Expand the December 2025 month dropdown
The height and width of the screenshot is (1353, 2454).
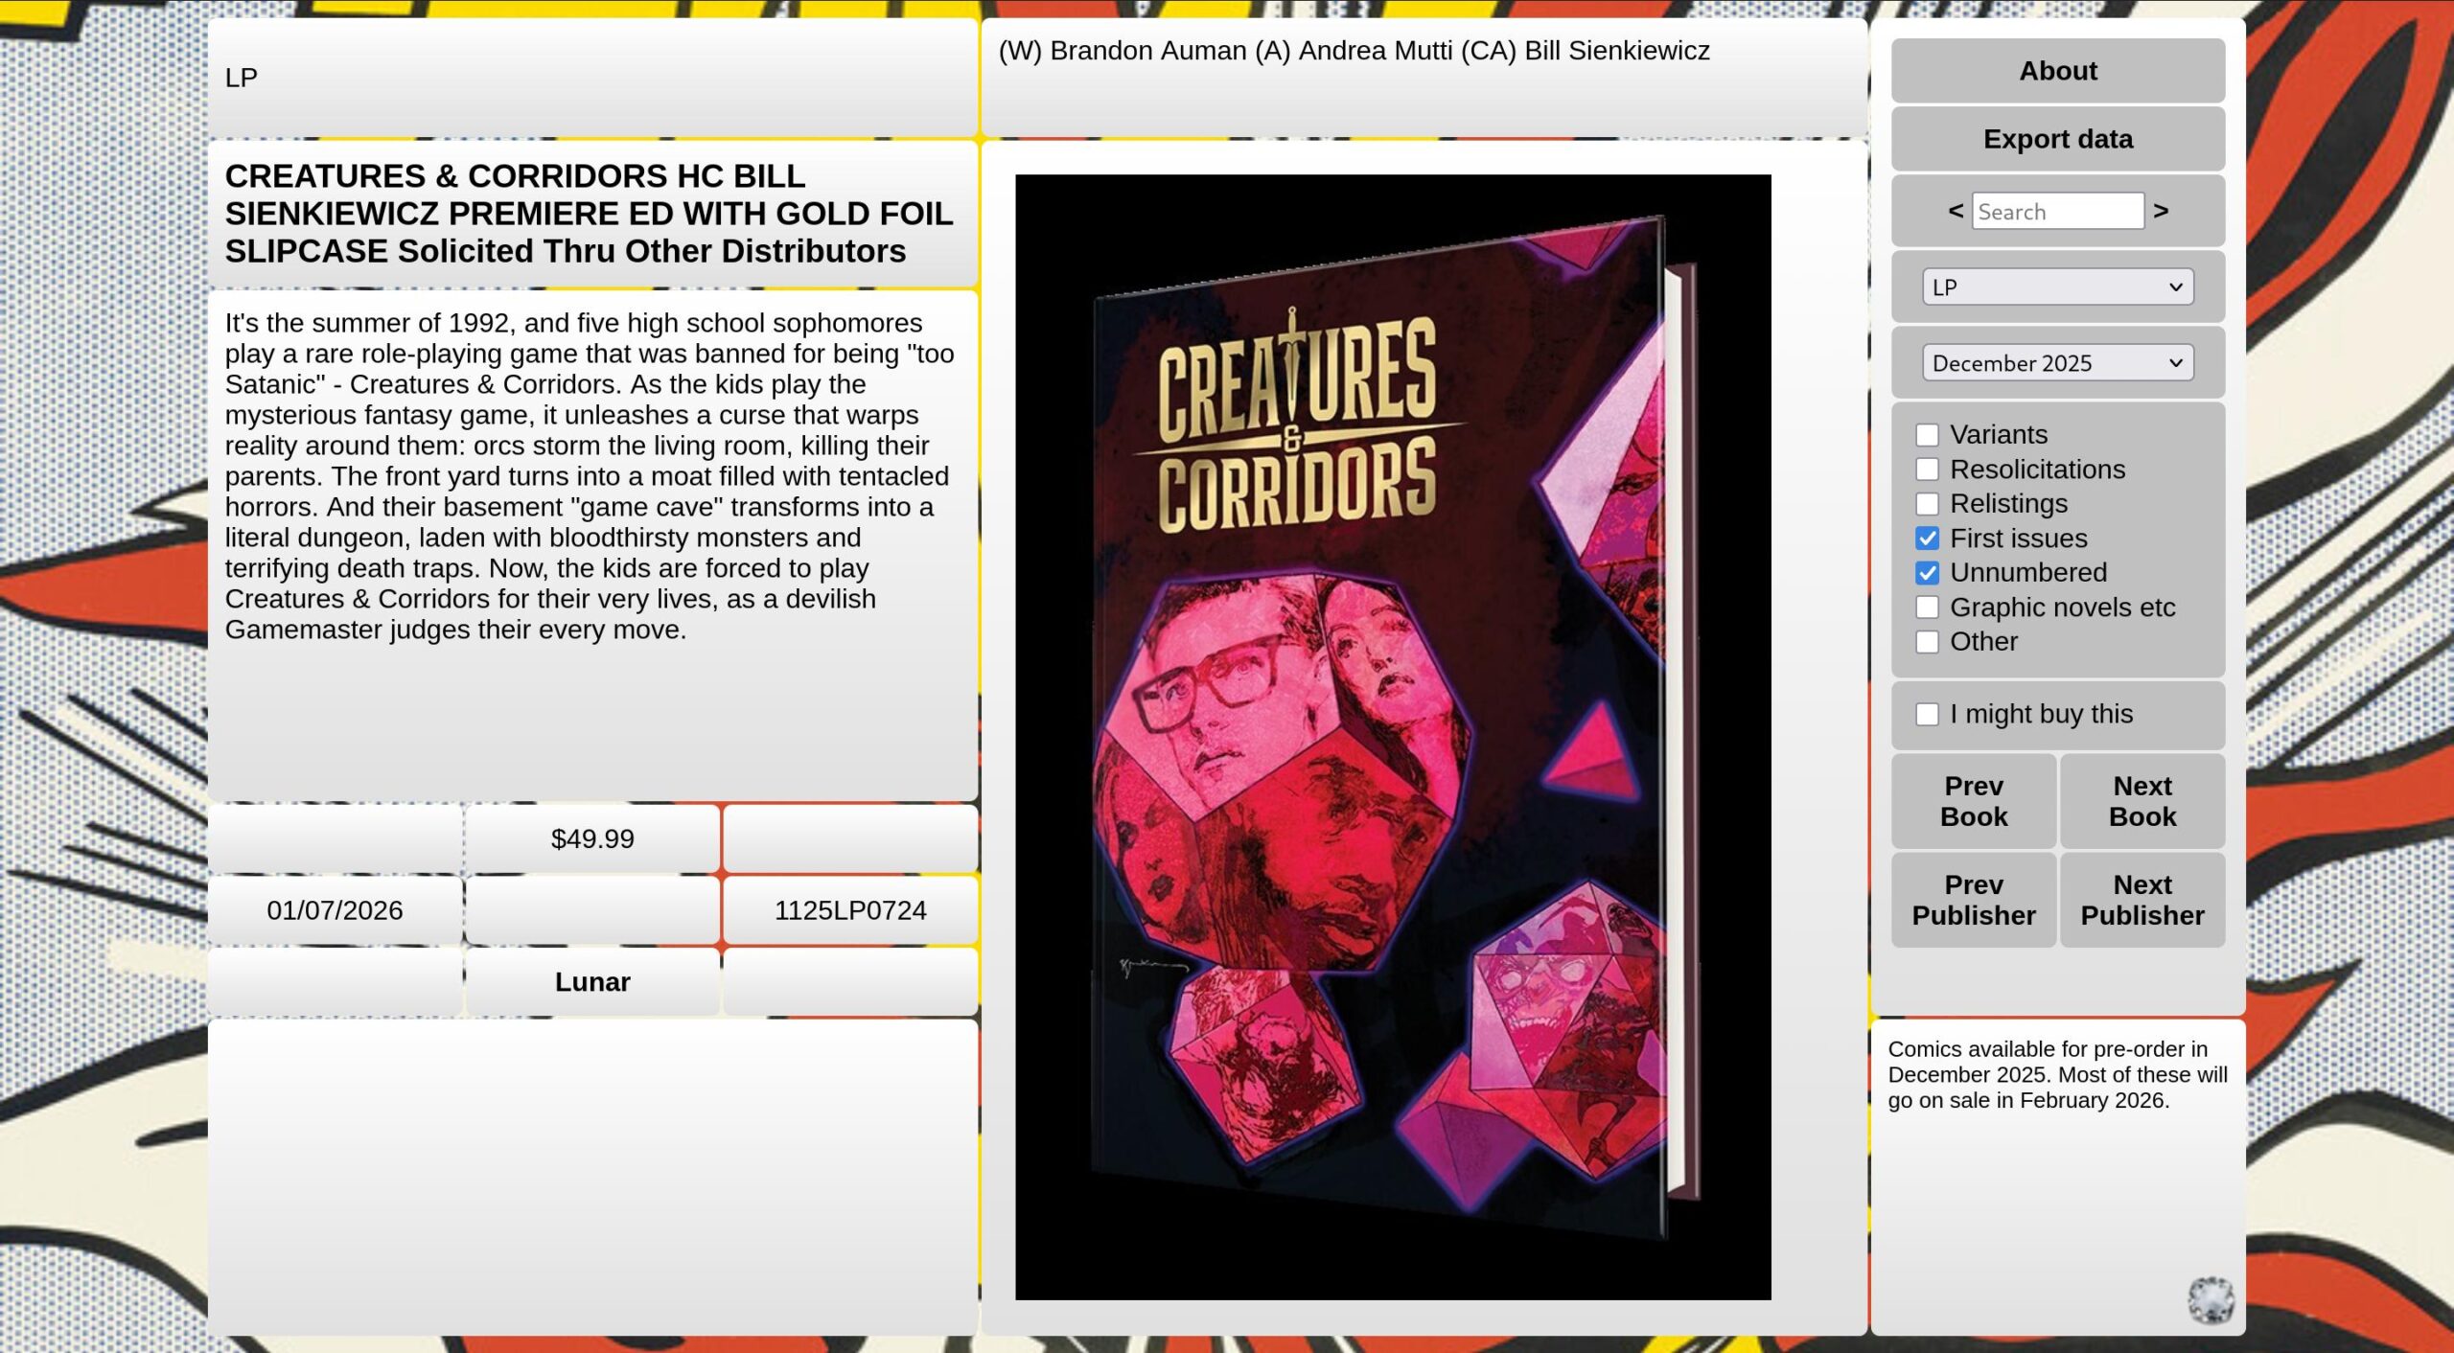coord(2057,363)
